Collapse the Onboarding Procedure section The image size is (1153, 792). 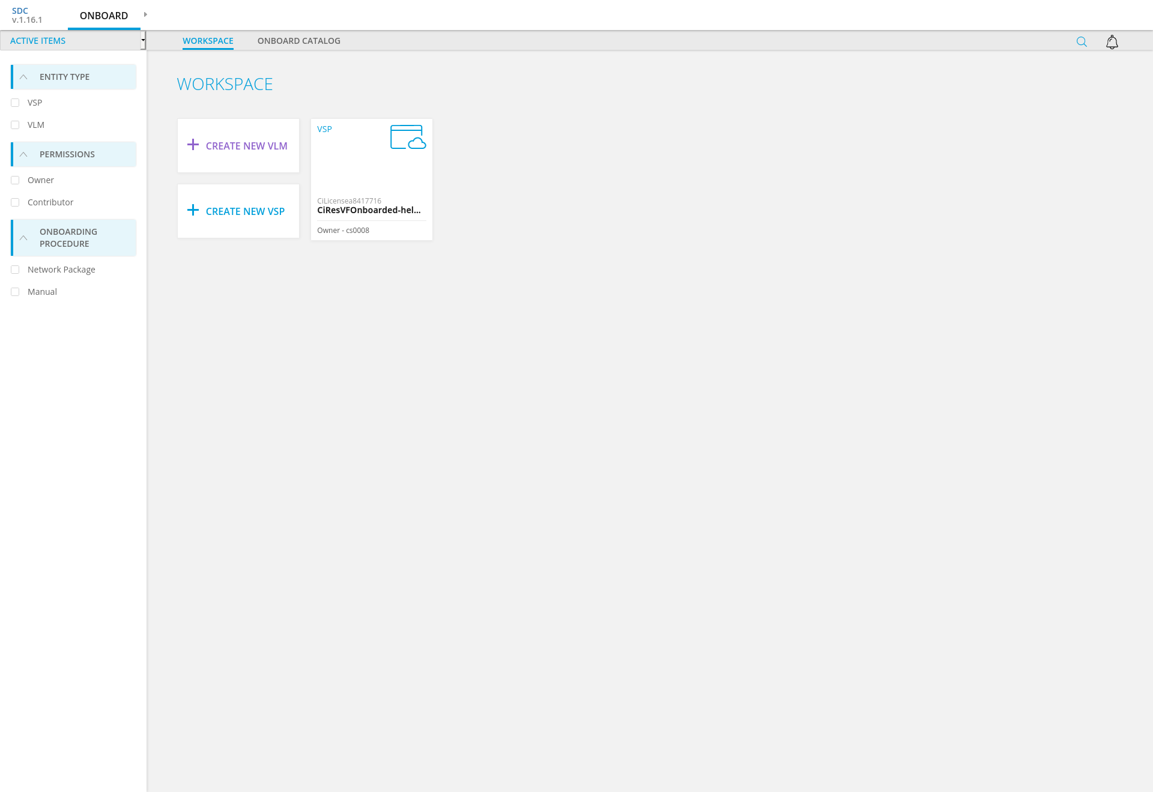(x=23, y=238)
